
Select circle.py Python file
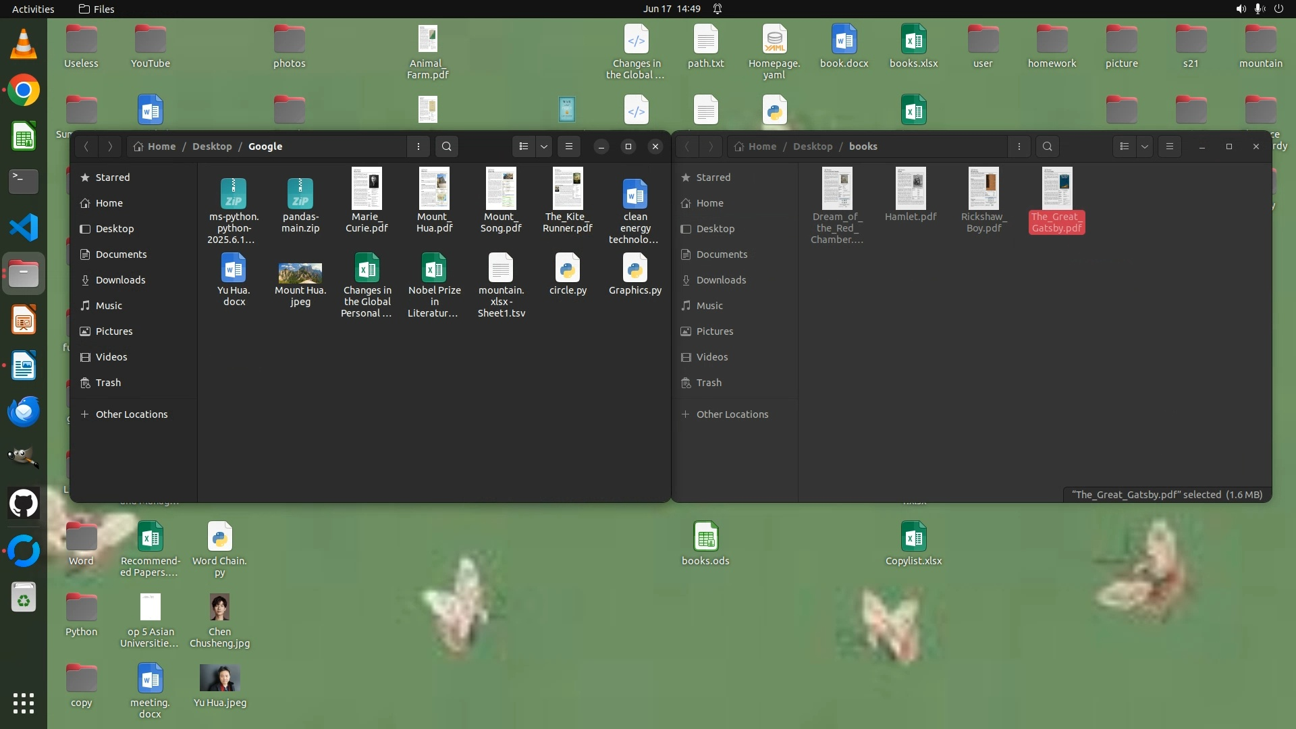coord(568,269)
